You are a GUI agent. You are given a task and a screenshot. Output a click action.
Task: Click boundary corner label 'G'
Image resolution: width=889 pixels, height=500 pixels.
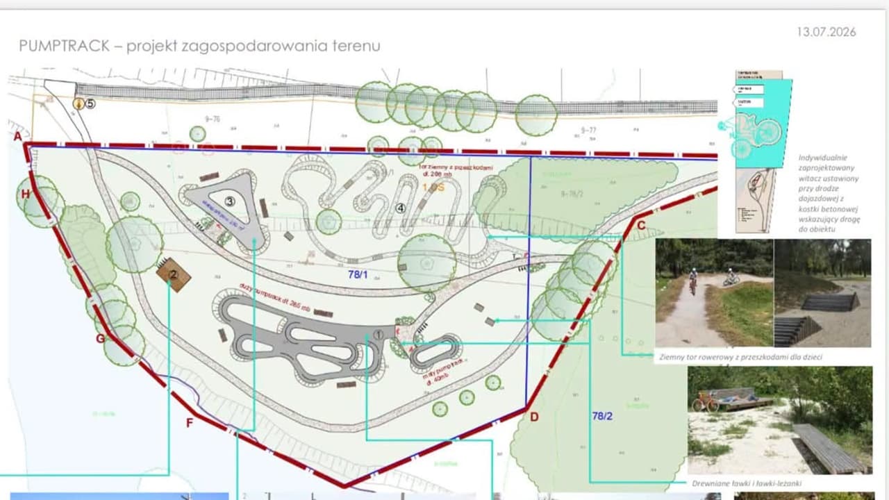coord(101,338)
